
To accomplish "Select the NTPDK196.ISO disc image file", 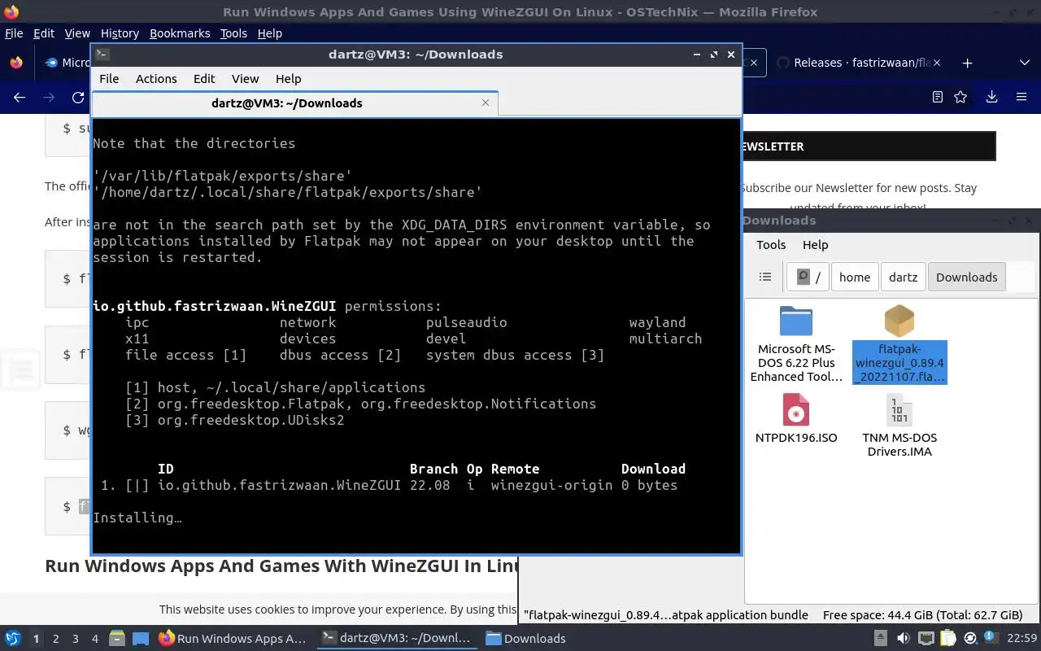I will [796, 418].
